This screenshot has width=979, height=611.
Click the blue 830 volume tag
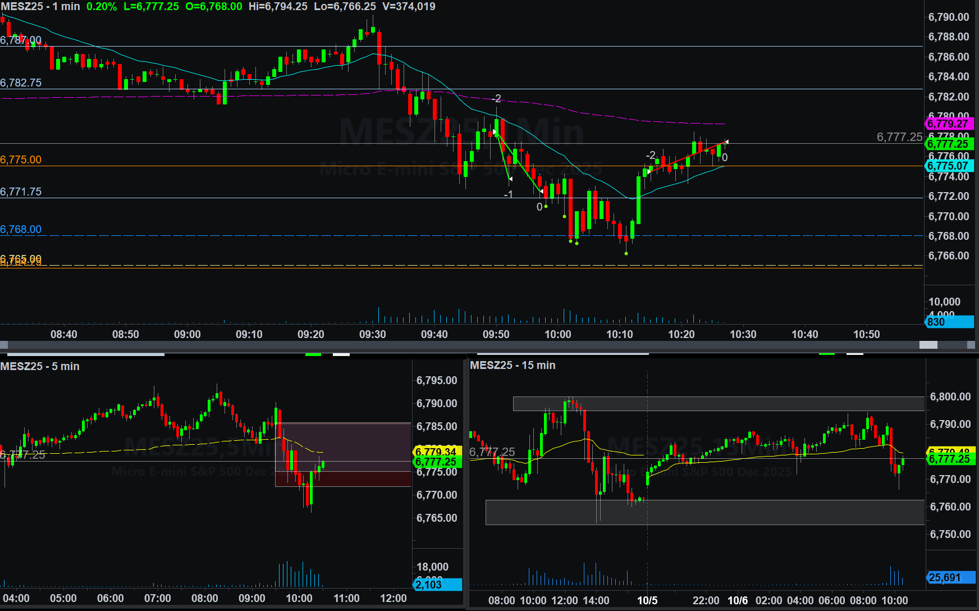click(948, 322)
